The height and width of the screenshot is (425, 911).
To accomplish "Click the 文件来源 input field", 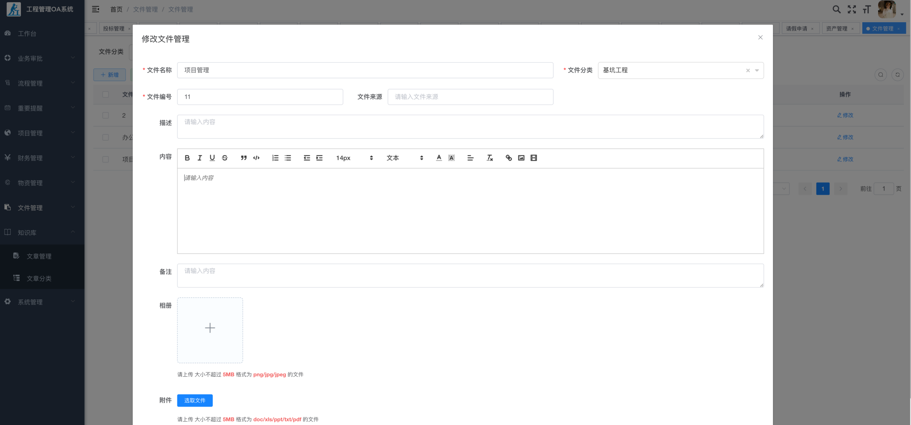I will click(470, 97).
